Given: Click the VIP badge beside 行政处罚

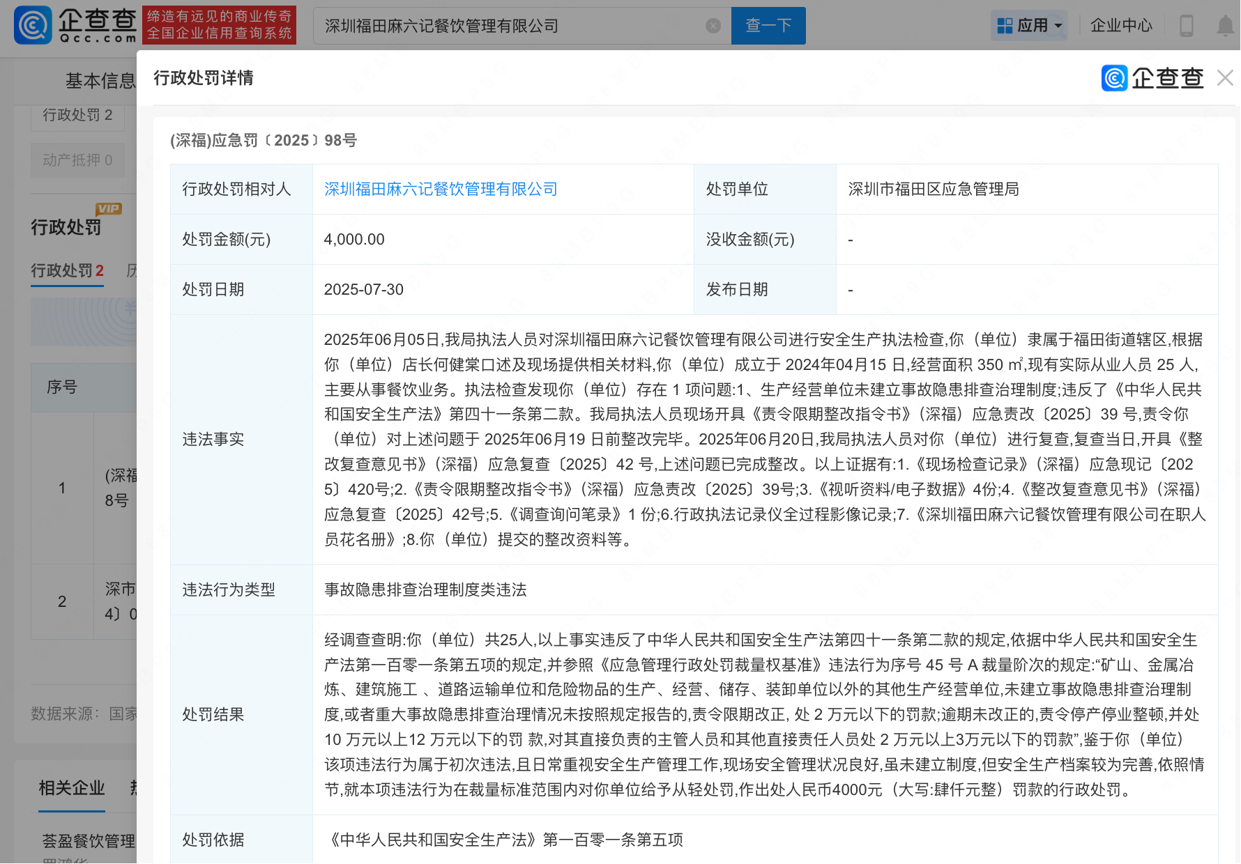Looking at the screenshot, I should 109,208.
